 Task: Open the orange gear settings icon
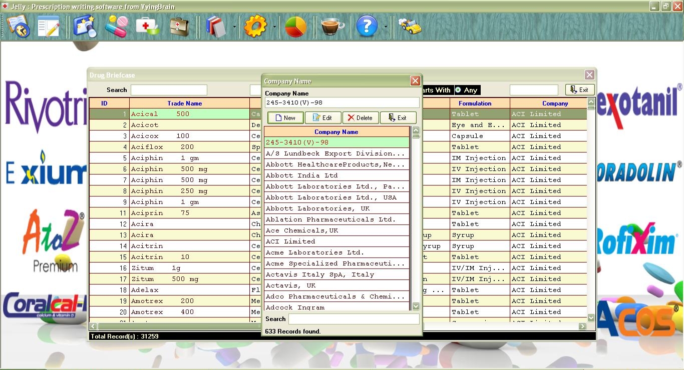255,26
